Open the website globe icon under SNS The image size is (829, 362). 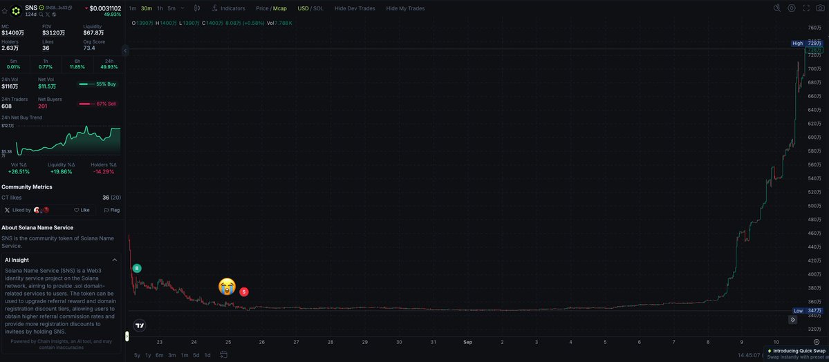click(54, 15)
